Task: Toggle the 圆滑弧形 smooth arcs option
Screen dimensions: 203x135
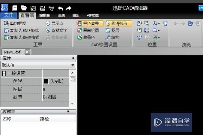Action: 118,23
